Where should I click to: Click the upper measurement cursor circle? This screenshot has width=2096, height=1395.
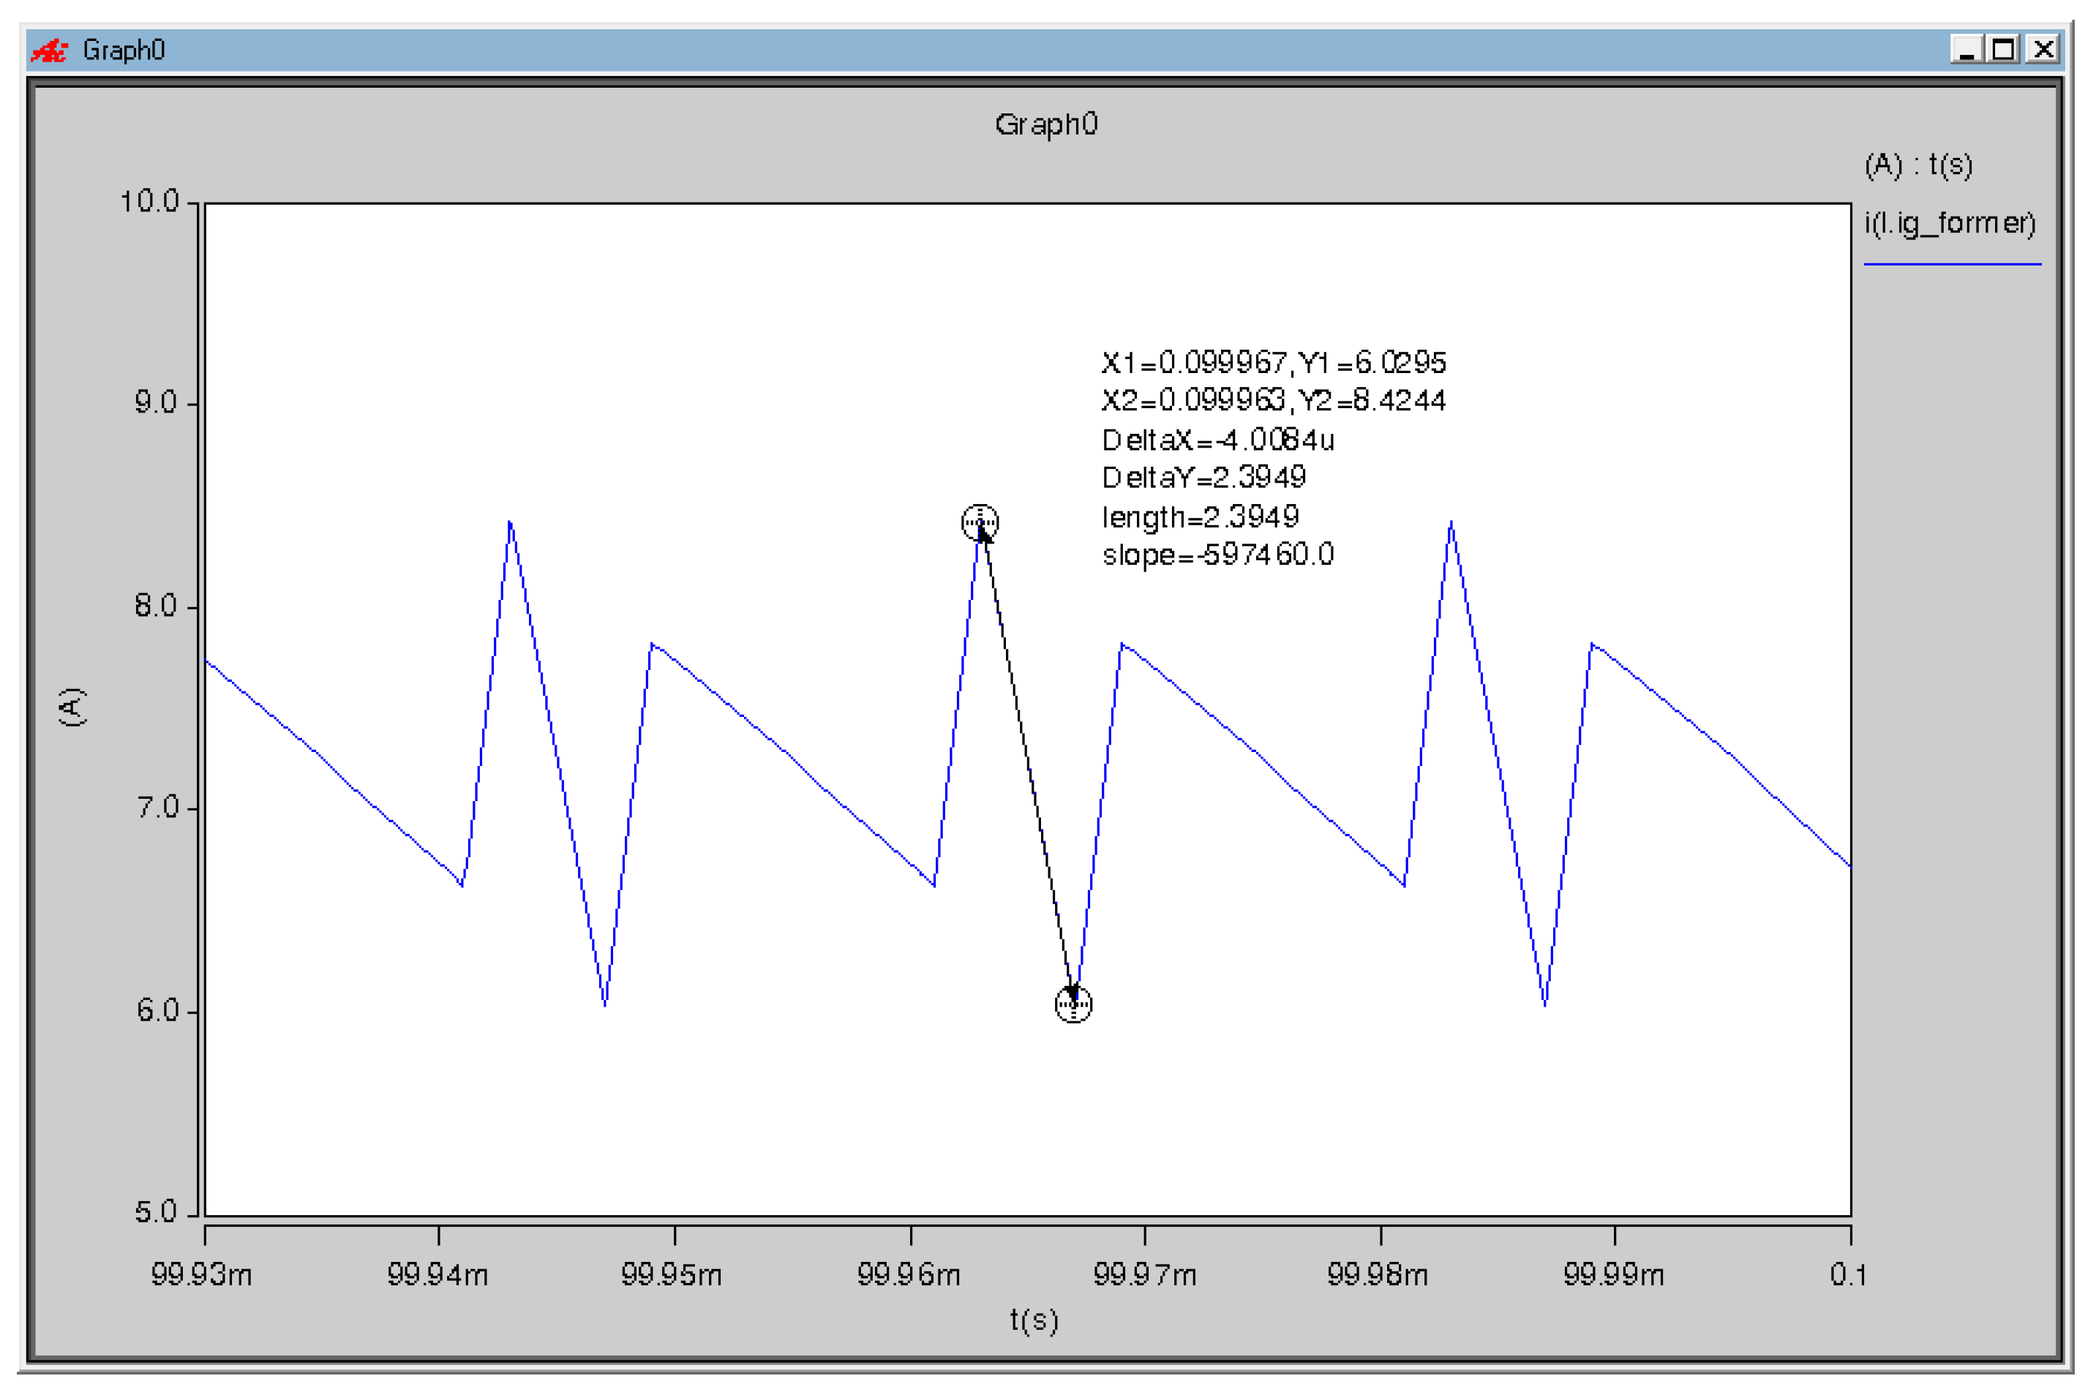(980, 522)
